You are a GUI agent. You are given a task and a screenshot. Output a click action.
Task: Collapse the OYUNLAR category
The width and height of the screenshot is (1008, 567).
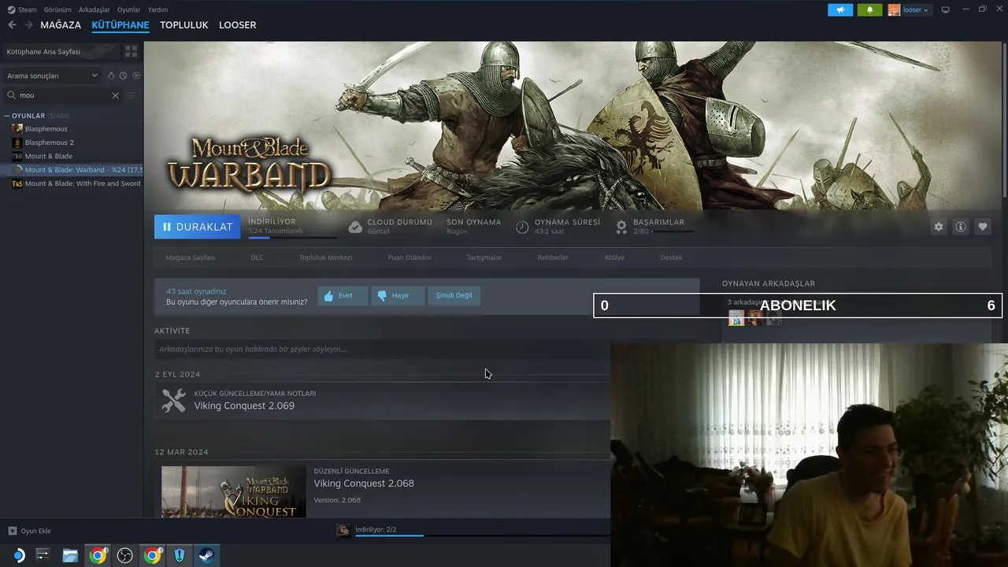click(x=6, y=116)
